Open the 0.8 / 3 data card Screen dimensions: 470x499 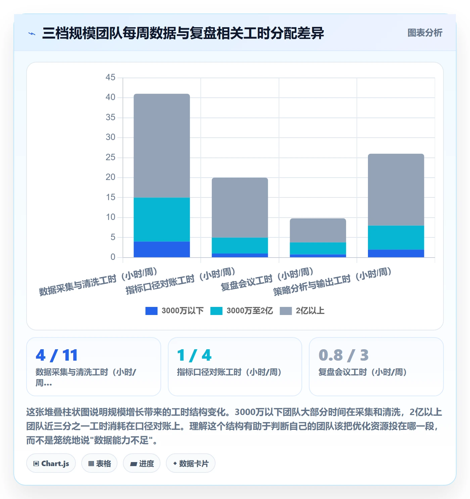[376, 367]
